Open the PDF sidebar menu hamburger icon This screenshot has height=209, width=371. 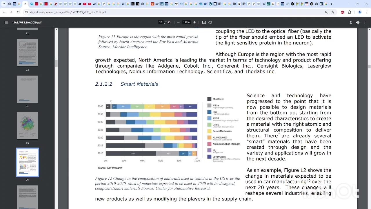[6, 22]
